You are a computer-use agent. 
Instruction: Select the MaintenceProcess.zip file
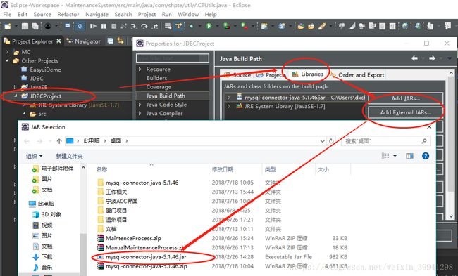pos(133,238)
